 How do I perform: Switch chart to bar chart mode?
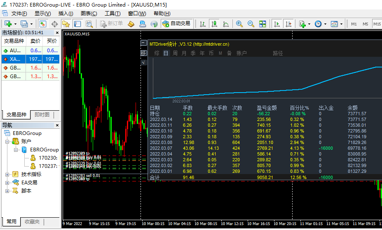(202, 23)
